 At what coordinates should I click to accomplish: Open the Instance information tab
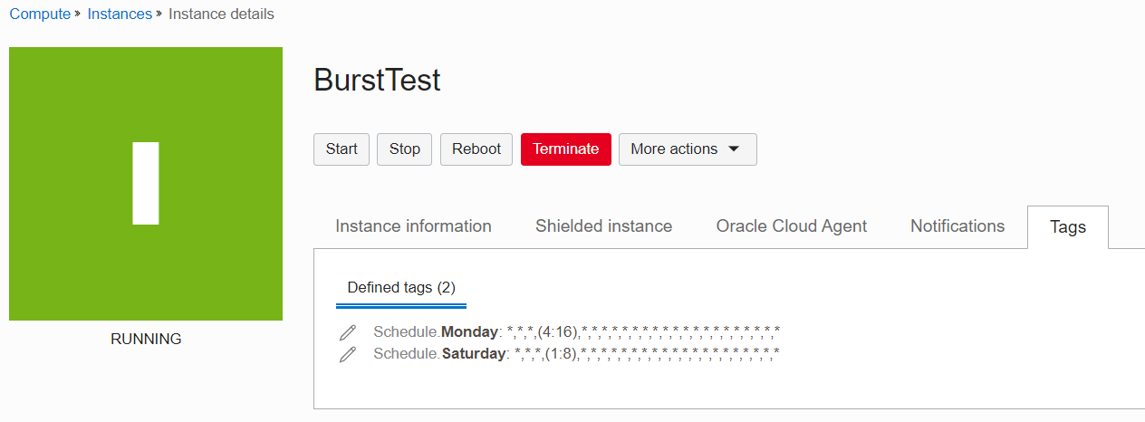point(413,226)
